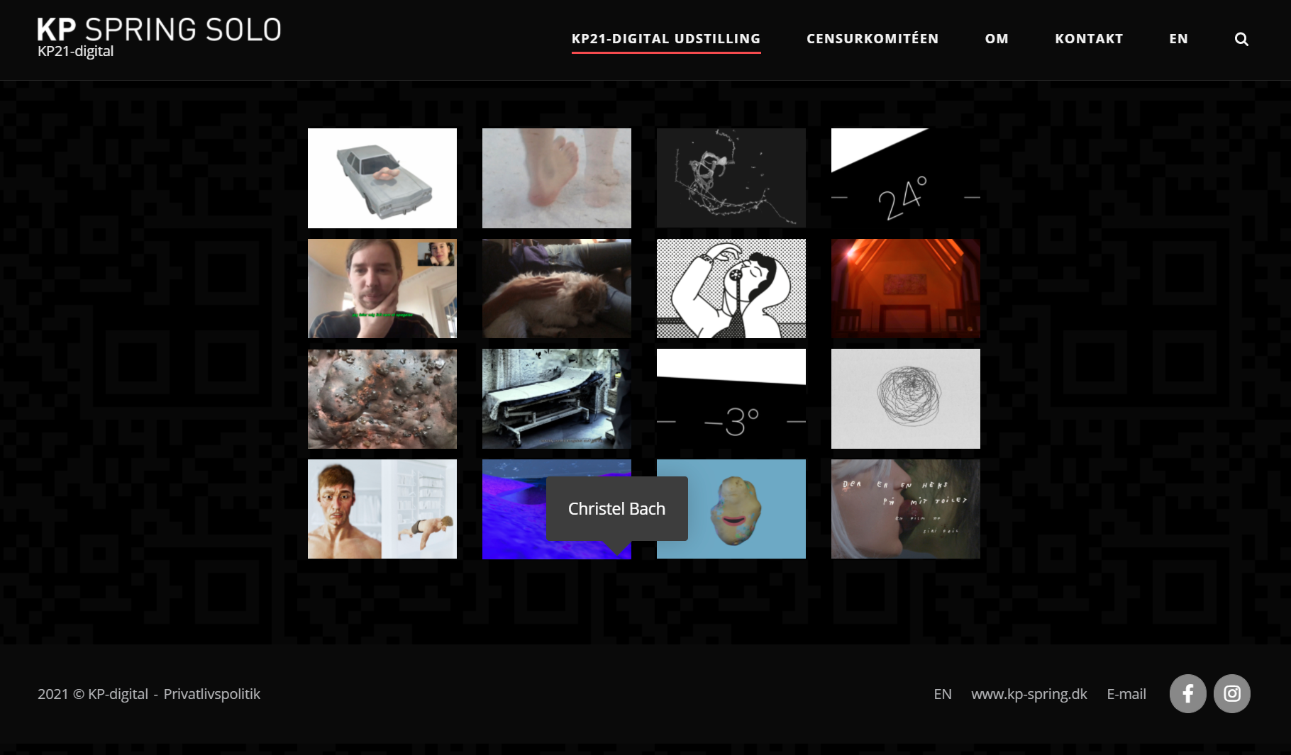
Task: Open the Instagram profile icon
Action: coord(1232,693)
